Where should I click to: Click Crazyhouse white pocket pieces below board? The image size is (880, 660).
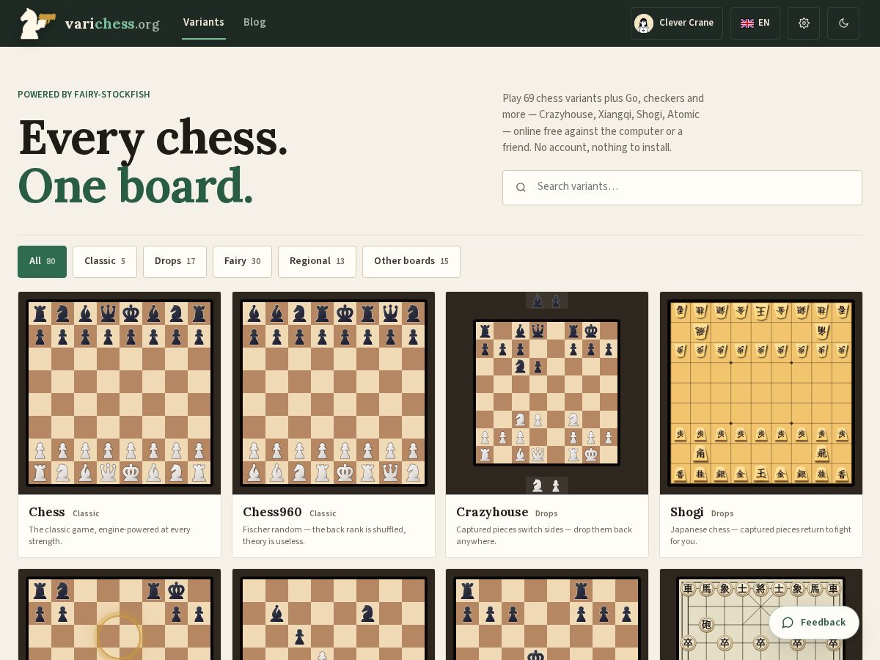[547, 485]
